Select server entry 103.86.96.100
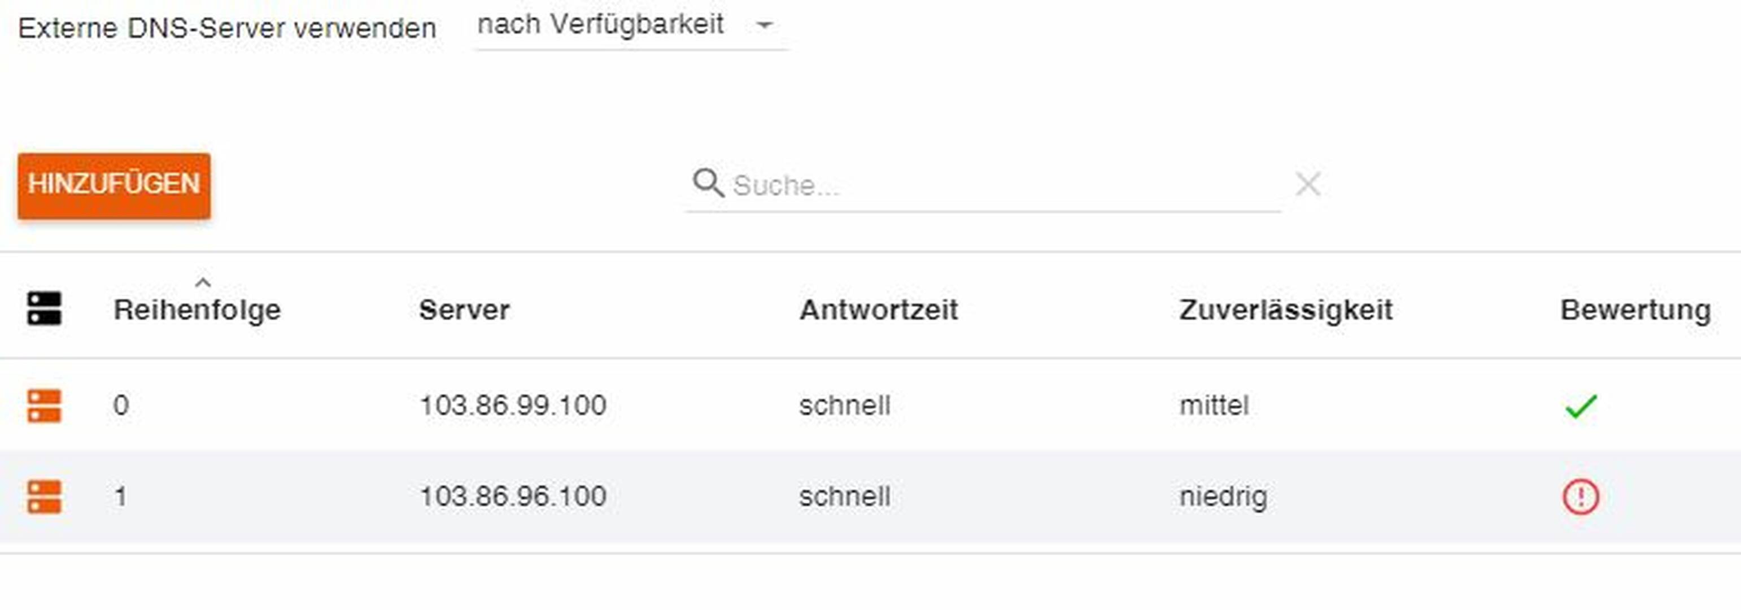The width and height of the screenshot is (1741, 610). [x=513, y=496]
